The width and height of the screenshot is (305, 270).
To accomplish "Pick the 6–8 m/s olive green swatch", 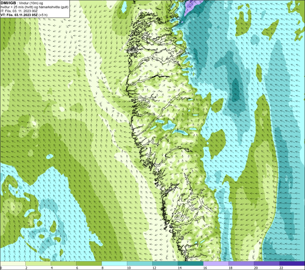I will pyautogui.click(x=89, y=263).
